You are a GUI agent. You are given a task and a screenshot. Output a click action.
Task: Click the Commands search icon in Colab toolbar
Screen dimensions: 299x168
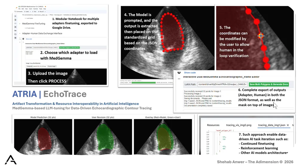(15, 12)
